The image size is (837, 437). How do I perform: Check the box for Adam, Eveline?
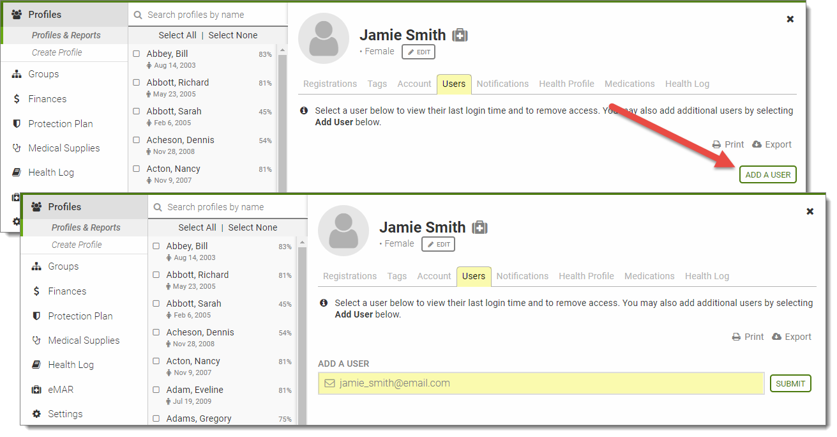pos(156,390)
